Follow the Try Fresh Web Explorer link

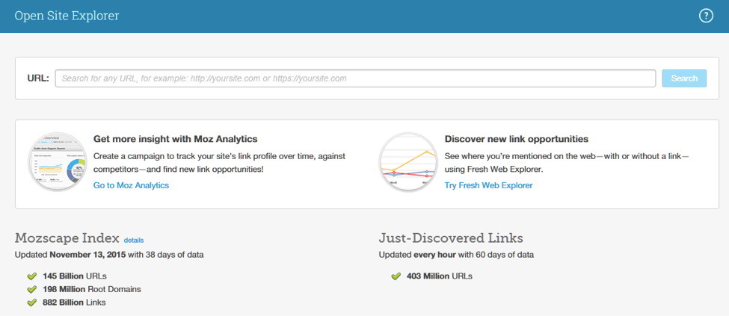[x=488, y=185]
